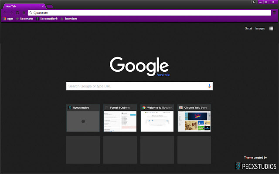This screenshot has width=279, height=174.
Task: Open the Extensions bookmark
Action: click(69, 19)
